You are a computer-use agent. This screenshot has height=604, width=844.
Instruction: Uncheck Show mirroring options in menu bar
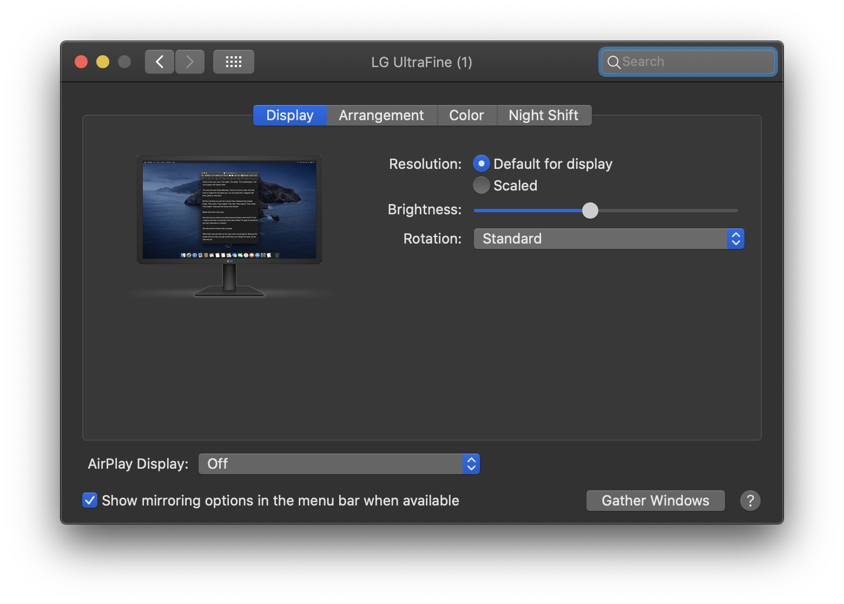pyautogui.click(x=90, y=500)
